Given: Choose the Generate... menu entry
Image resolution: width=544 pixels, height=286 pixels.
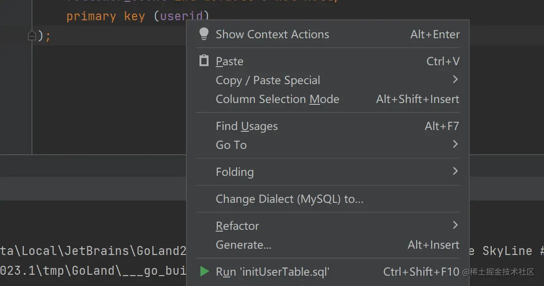Looking at the screenshot, I should 244,245.
